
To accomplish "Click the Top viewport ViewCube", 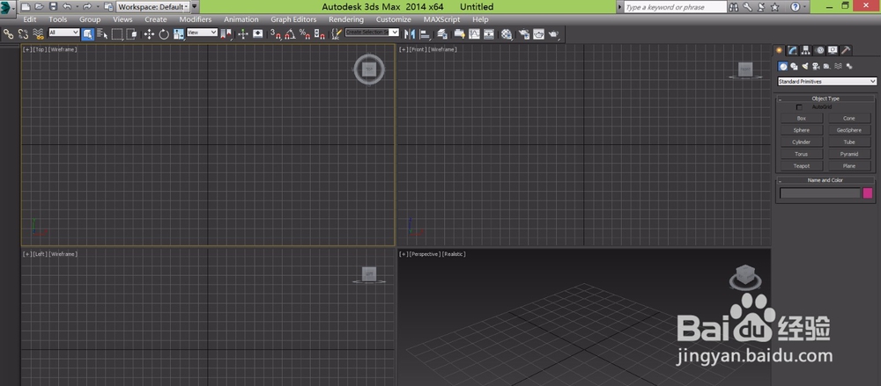I will click(x=368, y=69).
